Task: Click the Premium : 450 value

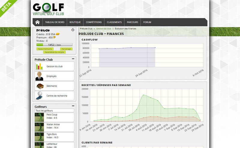Action: point(44,38)
